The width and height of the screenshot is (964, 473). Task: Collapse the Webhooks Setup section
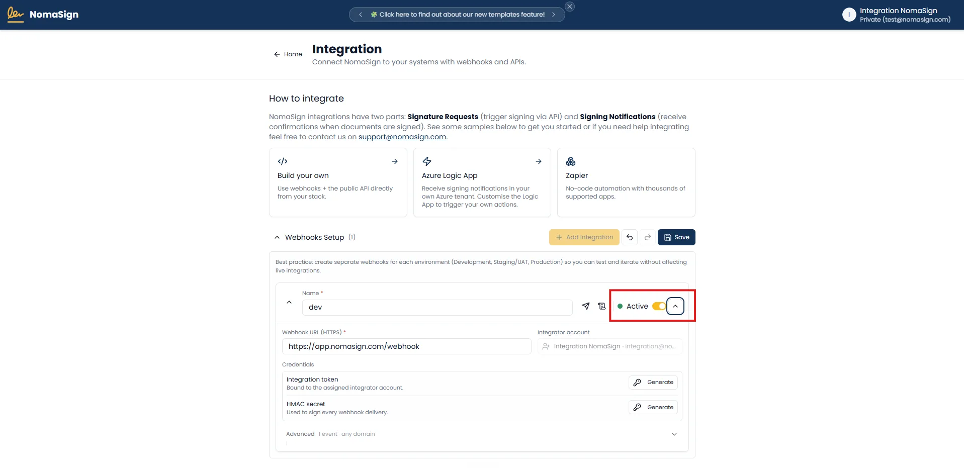(x=277, y=237)
